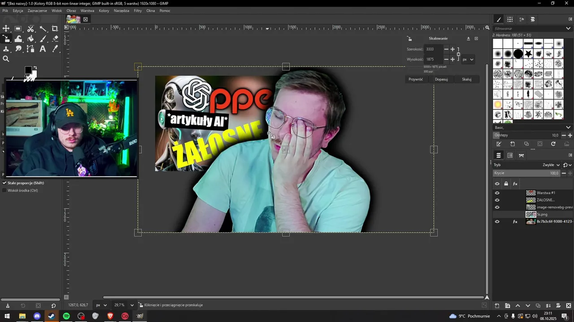Click the Dopasuj button
The width and height of the screenshot is (574, 322).
click(441, 79)
